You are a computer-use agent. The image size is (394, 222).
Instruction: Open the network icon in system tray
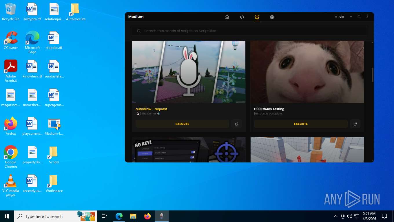[357, 216]
